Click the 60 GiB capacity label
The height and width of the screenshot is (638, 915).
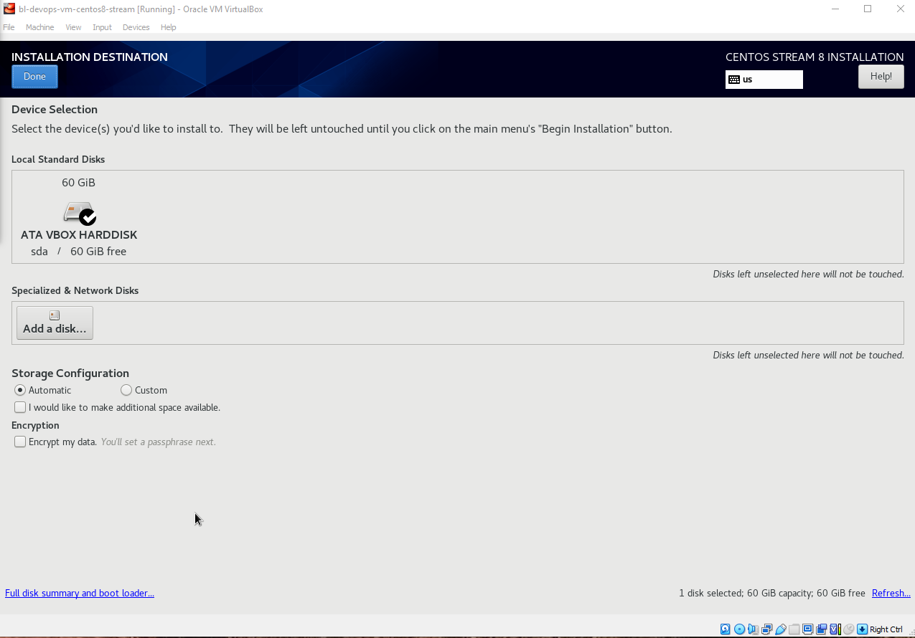78,183
